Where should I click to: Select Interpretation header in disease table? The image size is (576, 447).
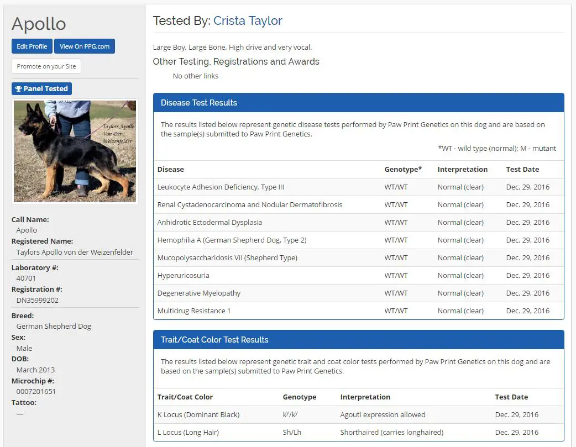pos(463,169)
